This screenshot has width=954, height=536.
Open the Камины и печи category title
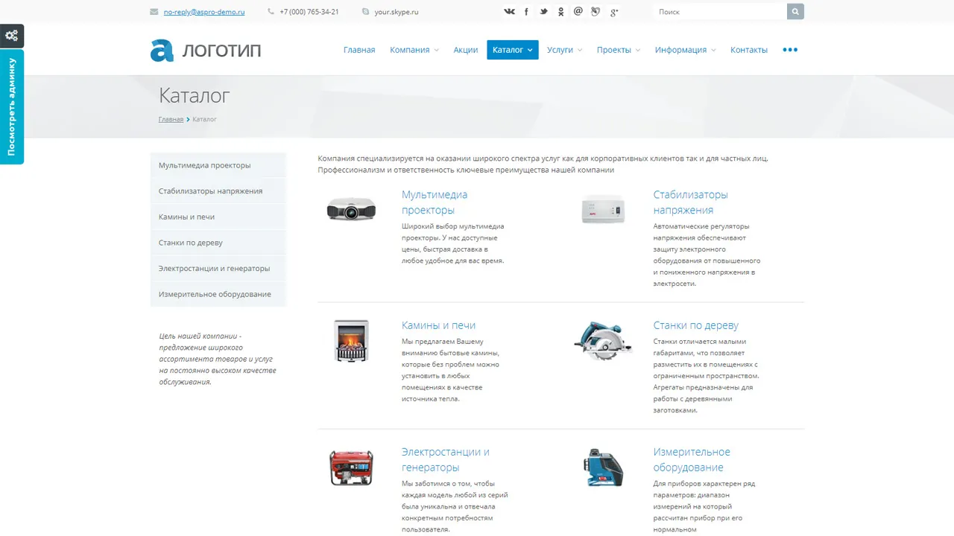tap(438, 325)
